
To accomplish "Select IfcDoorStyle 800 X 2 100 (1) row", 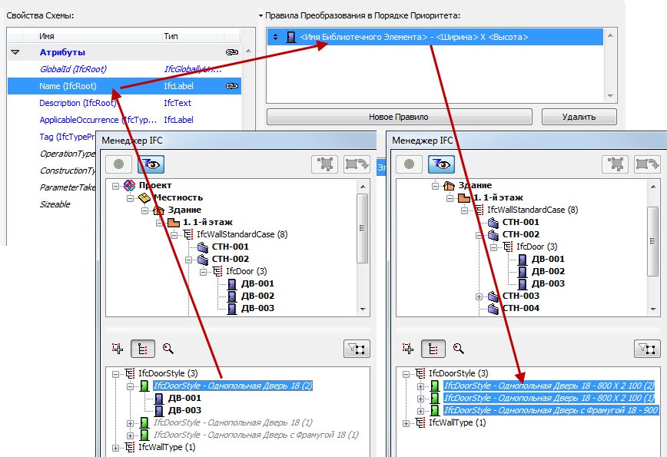I will click(x=549, y=399).
